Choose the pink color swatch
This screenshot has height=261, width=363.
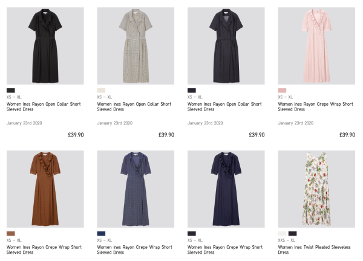(282, 90)
